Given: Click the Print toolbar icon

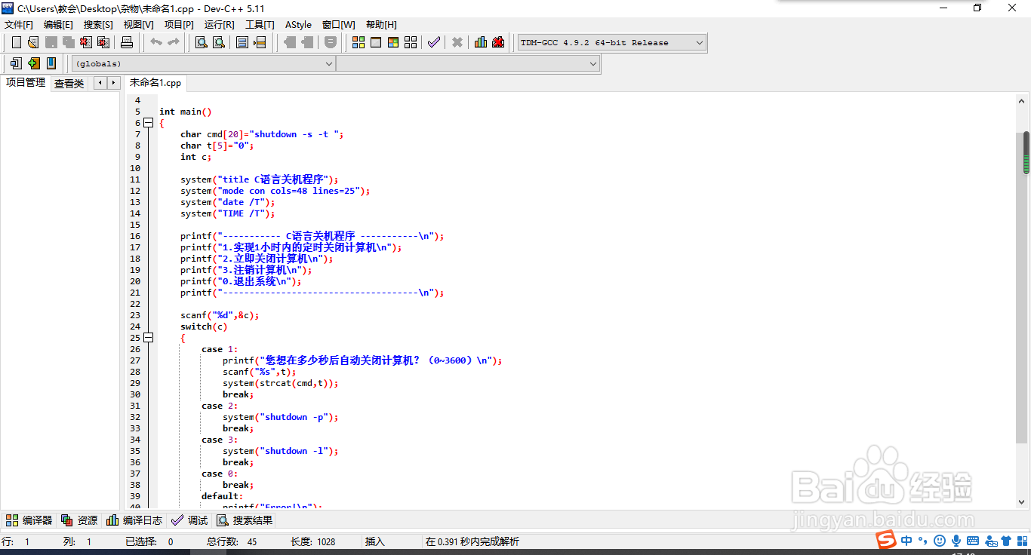Looking at the screenshot, I should click(x=127, y=42).
